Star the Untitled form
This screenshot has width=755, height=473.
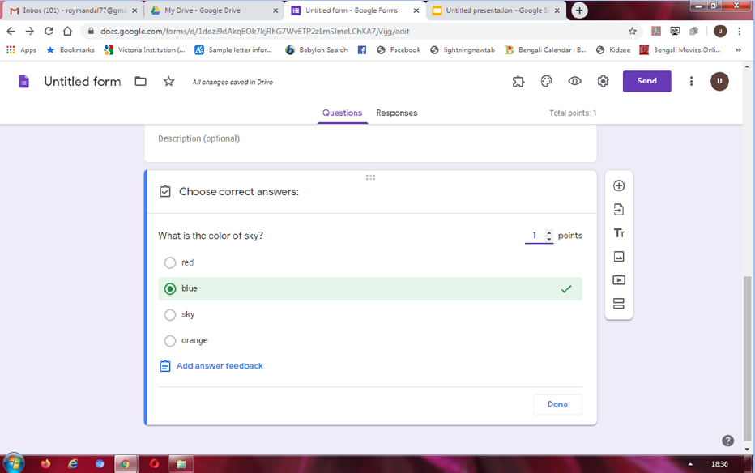click(x=168, y=81)
